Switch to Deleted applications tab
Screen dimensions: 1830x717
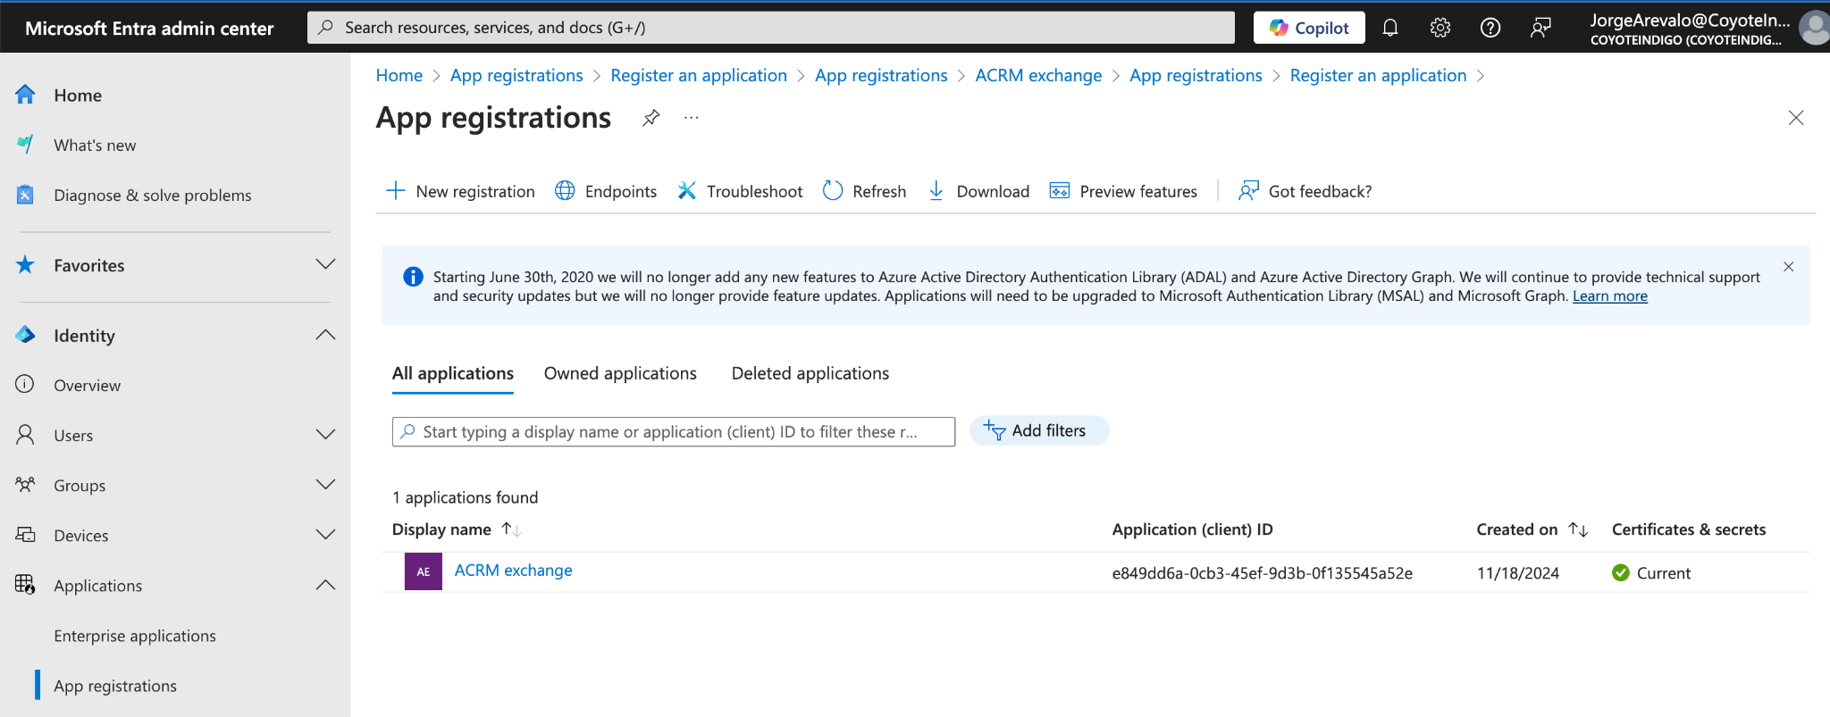click(x=810, y=373)
